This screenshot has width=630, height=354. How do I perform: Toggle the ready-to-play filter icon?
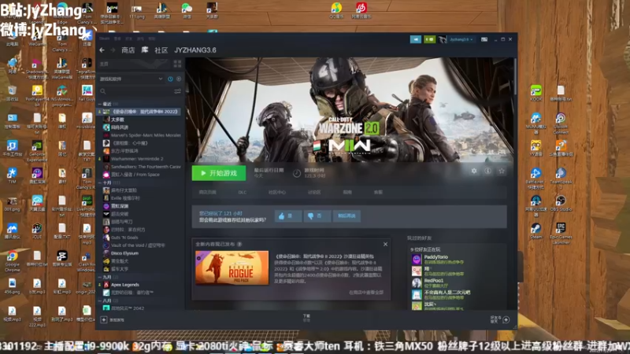click(179, 79)
